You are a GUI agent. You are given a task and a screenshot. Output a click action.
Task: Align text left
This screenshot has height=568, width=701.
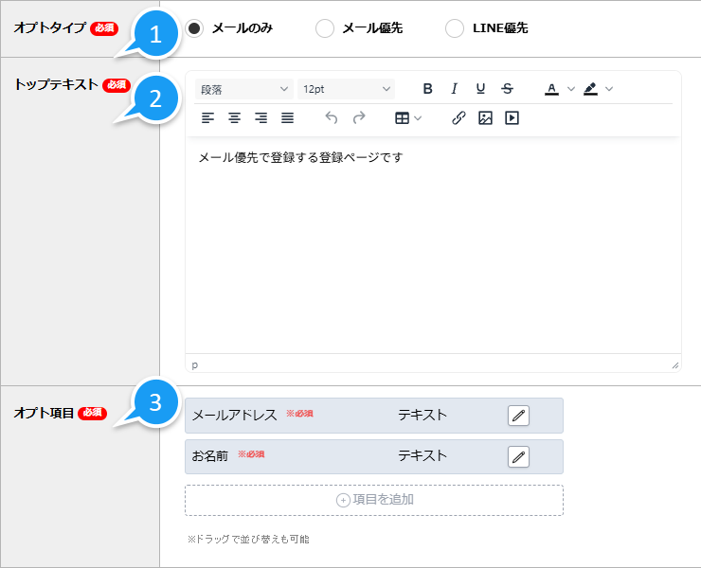[207, 118]
